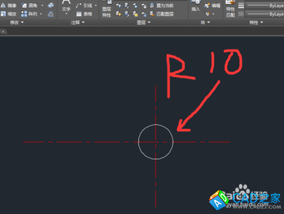
Task: Open the upper ByLayer lineweight dropdown
Action: (265, 6)
